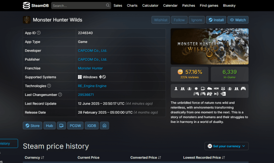274x163 pixels.
Task: Click the flag icon in Set your currency
Action: coord(210,146)
